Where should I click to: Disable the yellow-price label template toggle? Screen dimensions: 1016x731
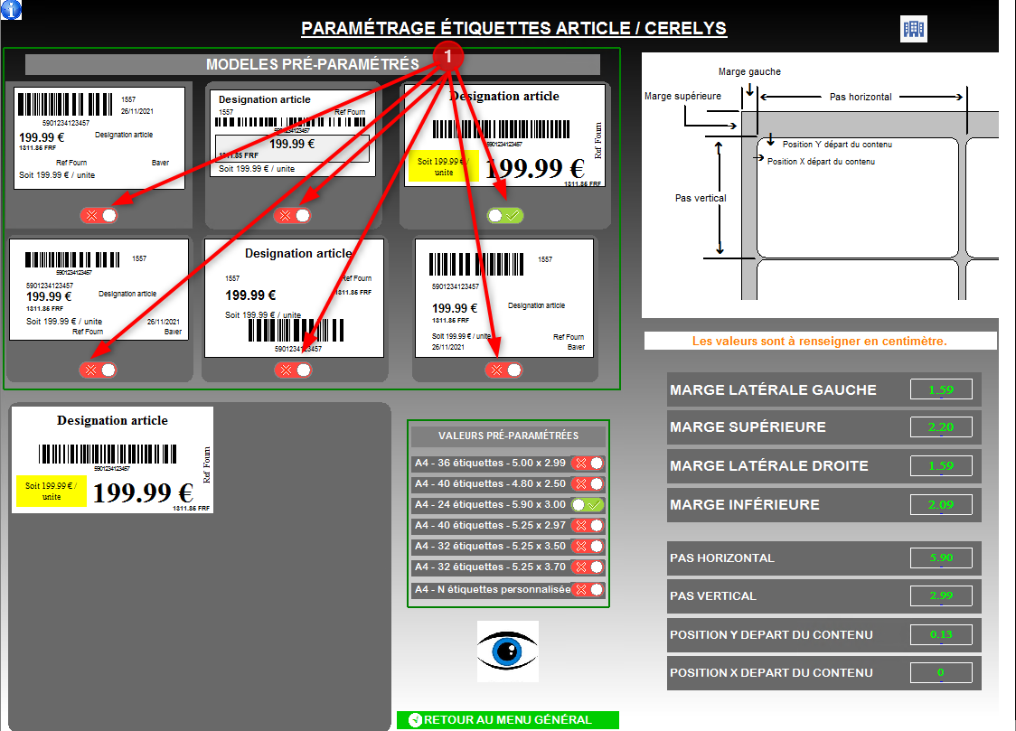(504, 215)
